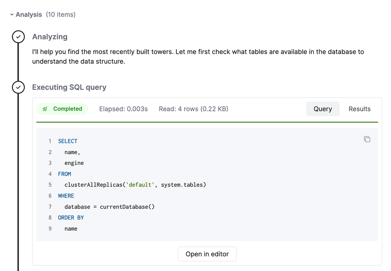This screenshot has width=391, height=271.
Task: Click the Elapsed: 0.003s label
Action: (123, 109)
